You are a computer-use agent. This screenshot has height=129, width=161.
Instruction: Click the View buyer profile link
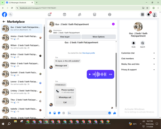pyautogui.click(x=89, y=53)
